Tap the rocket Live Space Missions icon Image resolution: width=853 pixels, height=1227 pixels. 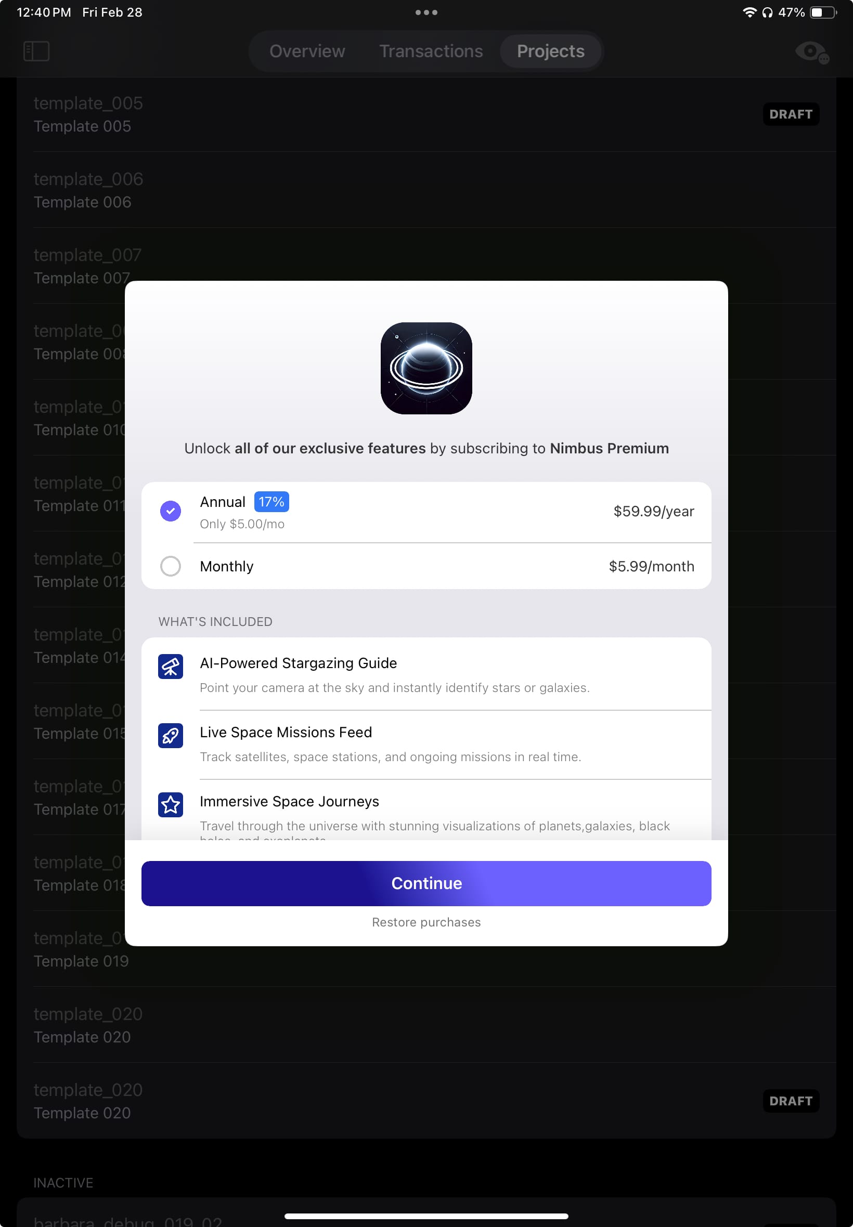pos(170,736)
